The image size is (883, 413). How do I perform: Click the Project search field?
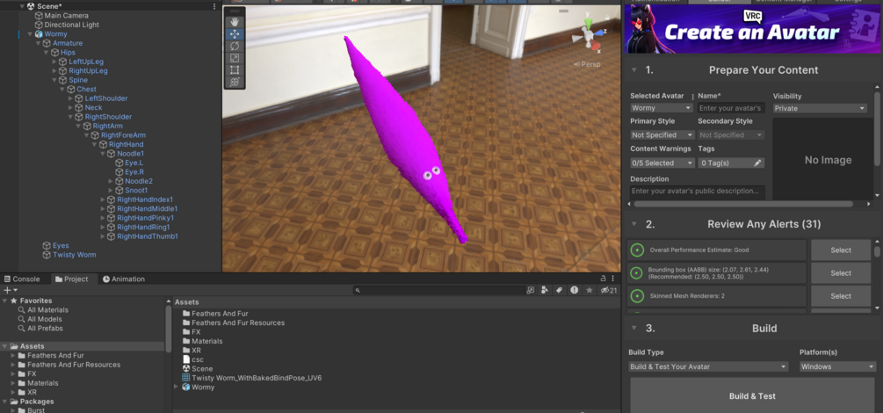[438, 290]
